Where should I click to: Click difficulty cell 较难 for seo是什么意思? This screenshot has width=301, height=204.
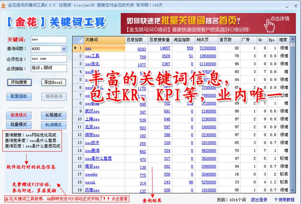[284, 159]
